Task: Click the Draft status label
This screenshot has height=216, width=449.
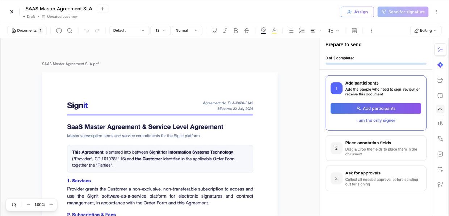Action: click(x=31, y=17)
